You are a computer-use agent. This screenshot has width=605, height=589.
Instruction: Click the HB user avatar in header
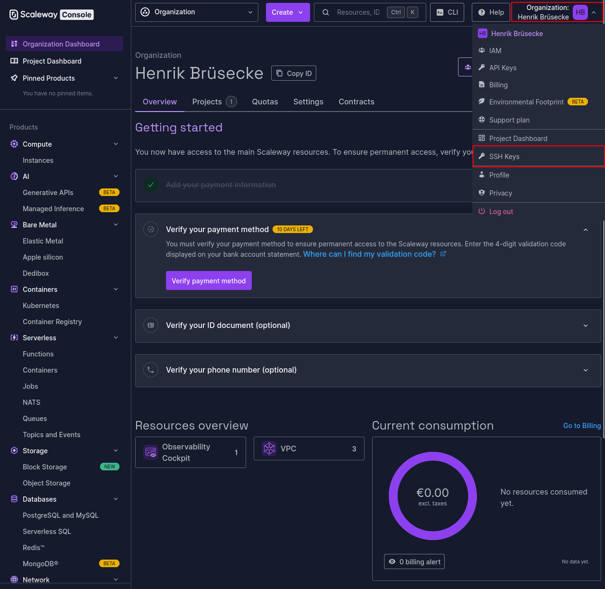pos(580,12)
